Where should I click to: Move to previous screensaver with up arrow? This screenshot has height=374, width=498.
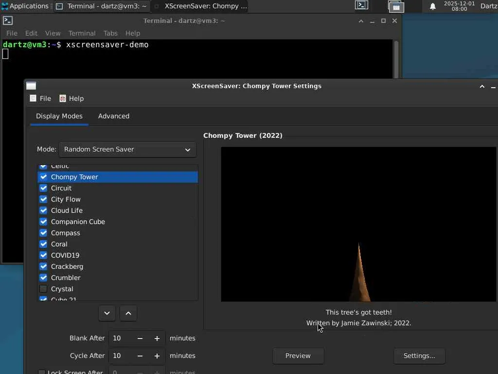point(128,313)
